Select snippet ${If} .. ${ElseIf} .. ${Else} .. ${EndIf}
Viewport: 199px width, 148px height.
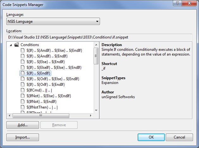[54, 68]
